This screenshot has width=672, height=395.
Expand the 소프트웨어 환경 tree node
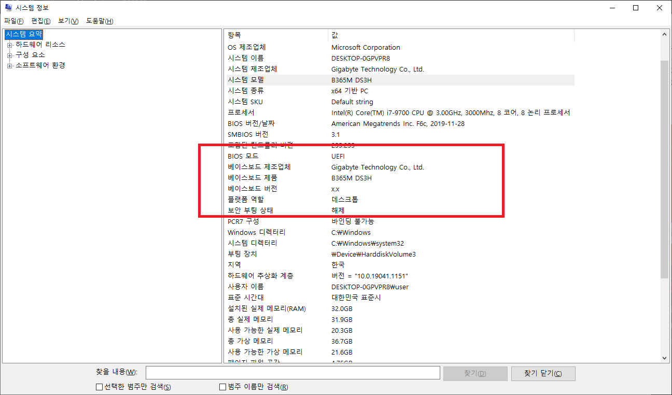pyautogui.click(x=9, y=66)
